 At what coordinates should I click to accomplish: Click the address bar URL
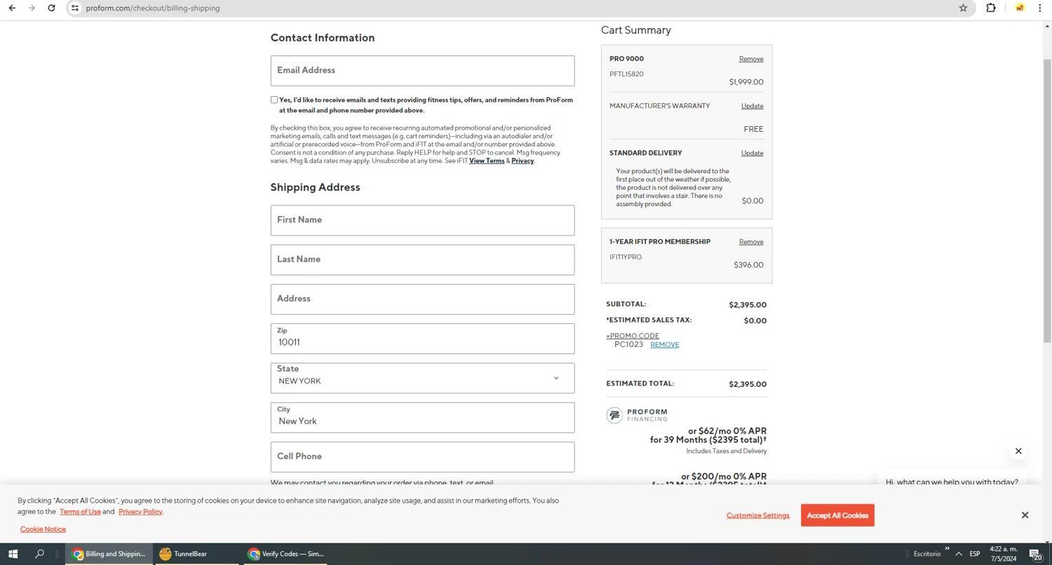pos(153,8)
